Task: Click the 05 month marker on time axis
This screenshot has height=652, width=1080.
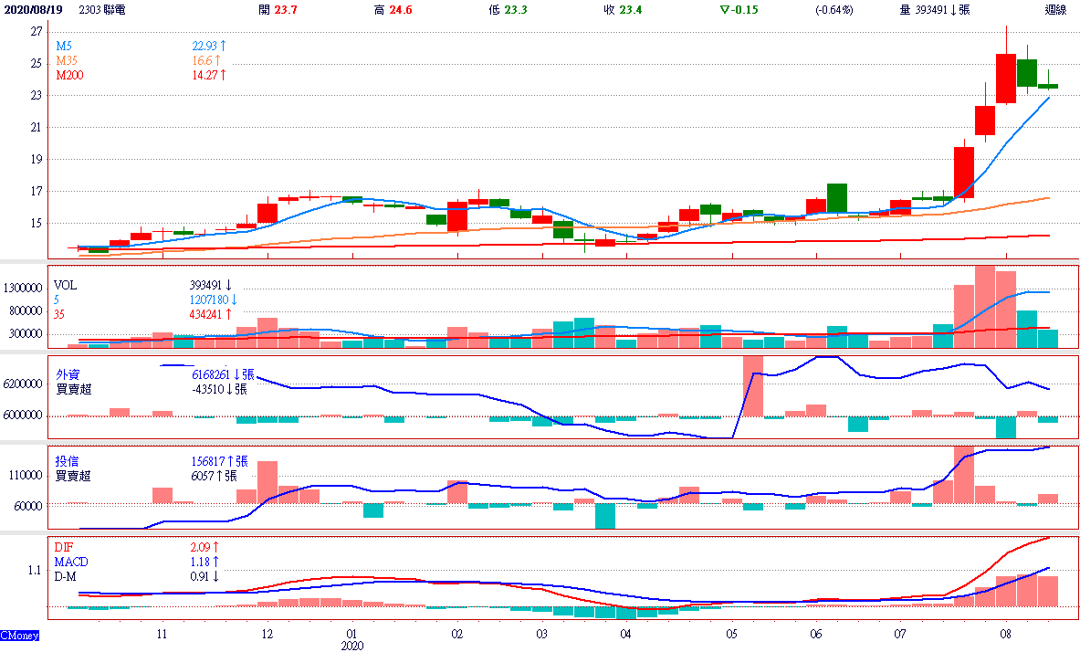Action: (x=731, y=633)
